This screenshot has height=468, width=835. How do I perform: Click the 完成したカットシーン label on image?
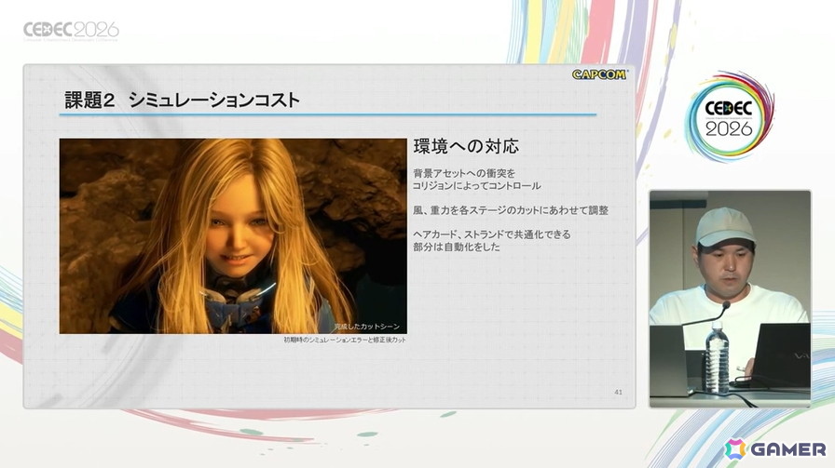[367, 327]
